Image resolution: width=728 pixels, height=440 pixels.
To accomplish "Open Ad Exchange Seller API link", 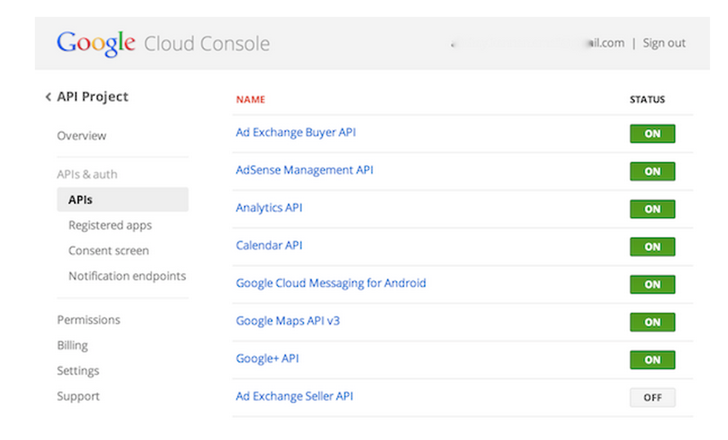I will coord(294,397).
